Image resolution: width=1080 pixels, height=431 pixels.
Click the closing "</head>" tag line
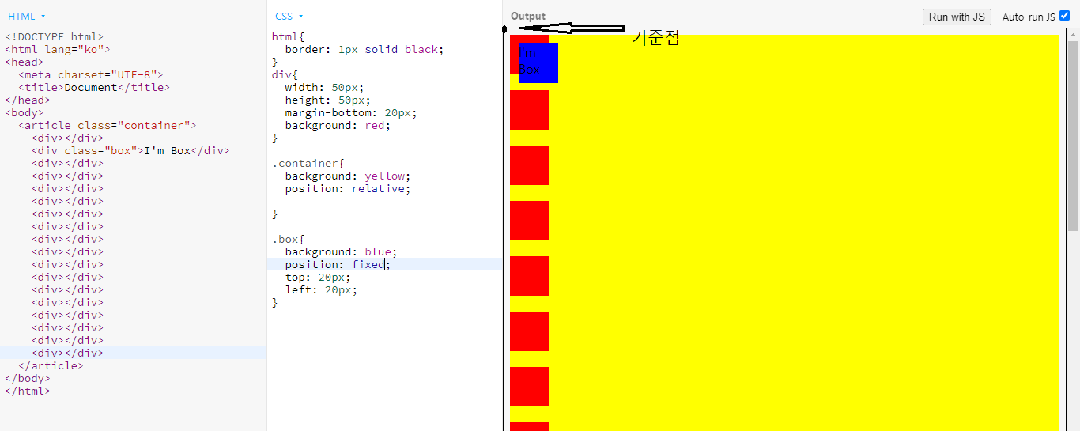point(28,100)
